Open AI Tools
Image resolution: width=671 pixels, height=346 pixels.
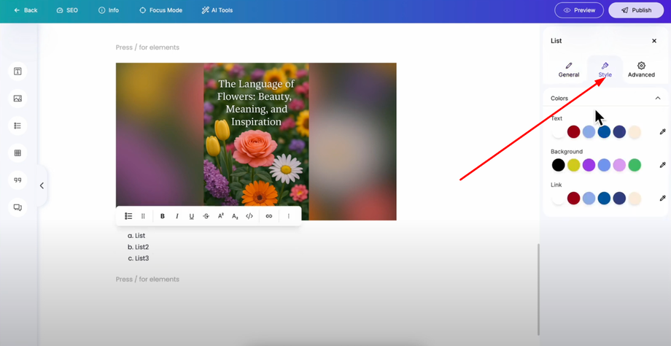pos(217,10)
